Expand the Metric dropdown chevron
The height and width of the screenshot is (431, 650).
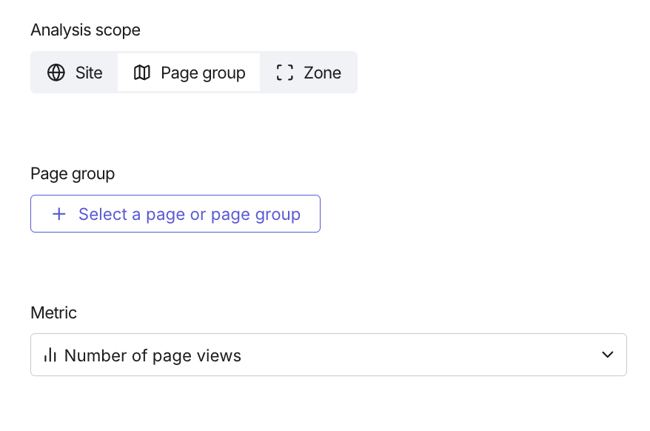point(607,355)
